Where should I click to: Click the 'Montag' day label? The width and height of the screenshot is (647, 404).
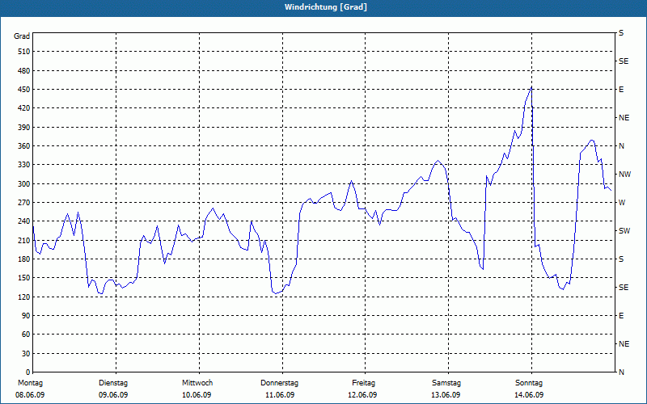[x=31, y=383]
